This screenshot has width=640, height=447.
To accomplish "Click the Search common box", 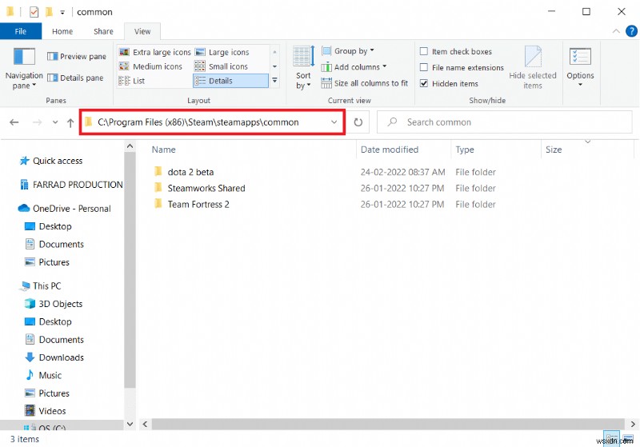I will (x=505, y=122).
